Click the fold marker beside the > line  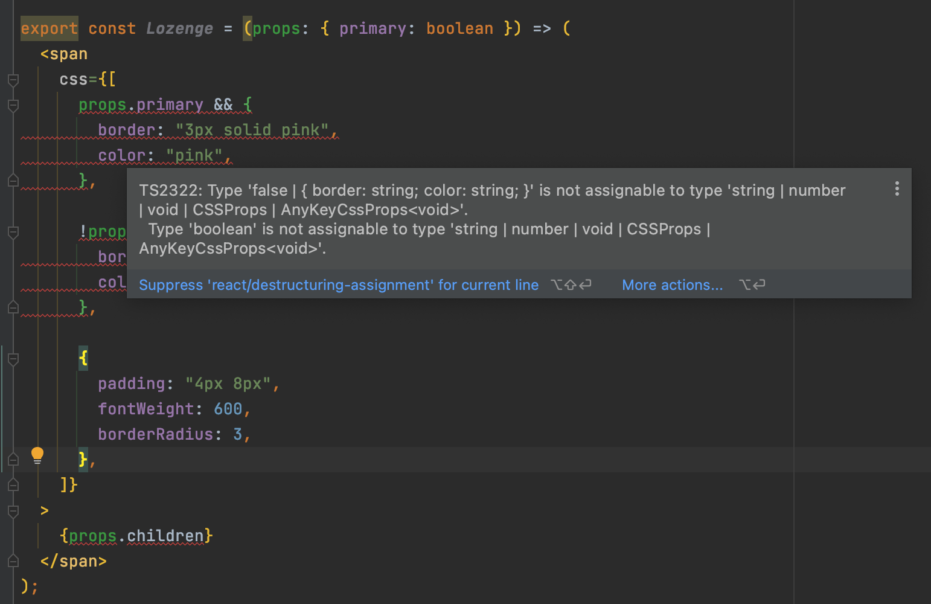(13, 510)
